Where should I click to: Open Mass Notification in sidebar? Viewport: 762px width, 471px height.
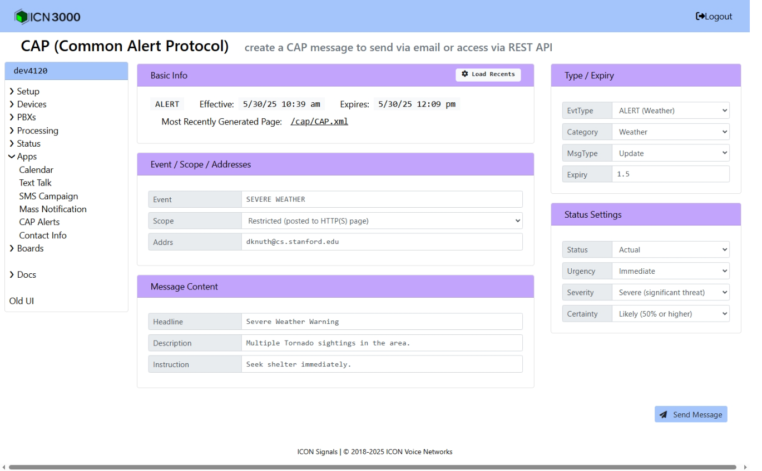click(x=53, y=209)
